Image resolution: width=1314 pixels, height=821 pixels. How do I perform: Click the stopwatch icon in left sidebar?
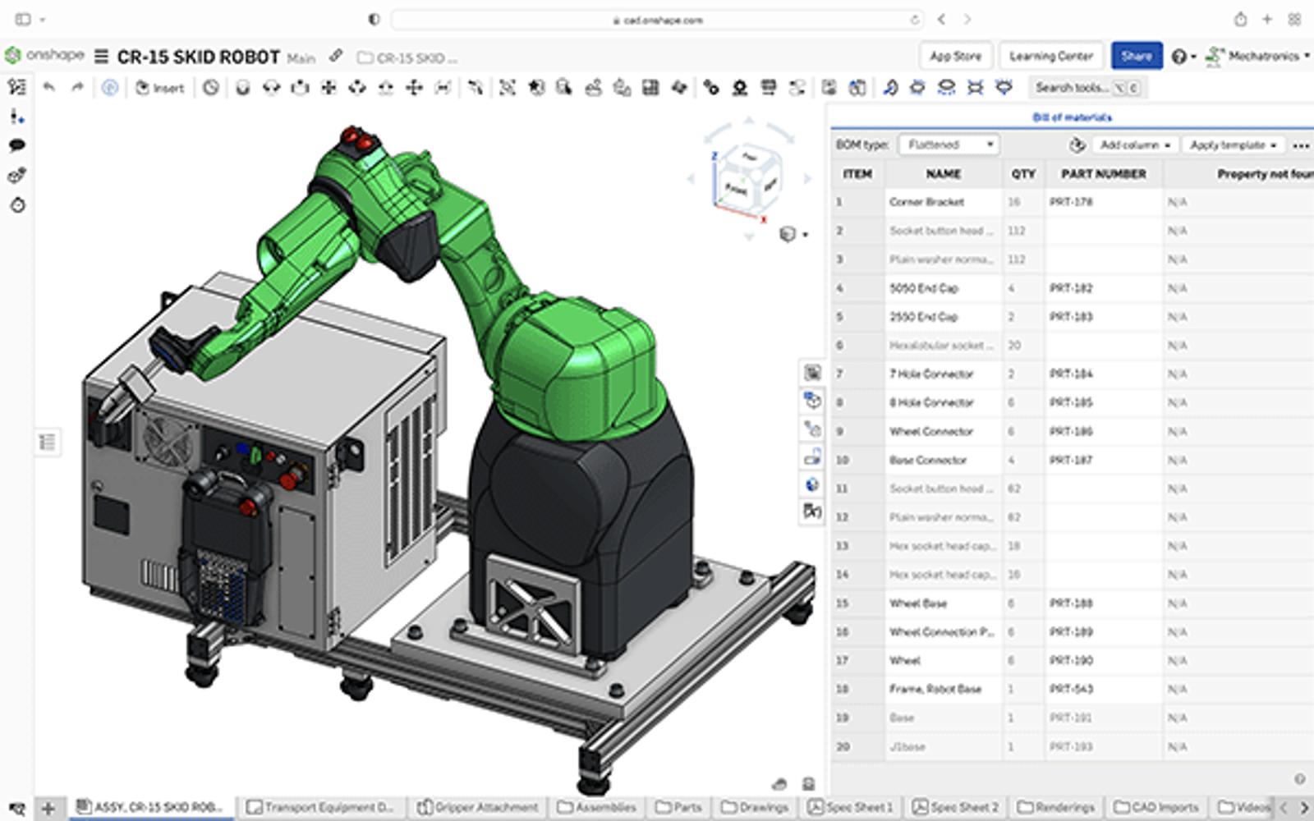[x=17, y=205]
